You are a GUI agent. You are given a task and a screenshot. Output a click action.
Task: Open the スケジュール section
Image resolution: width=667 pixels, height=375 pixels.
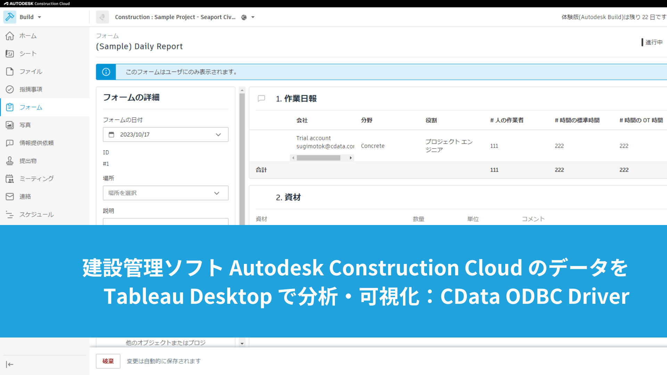36,214
